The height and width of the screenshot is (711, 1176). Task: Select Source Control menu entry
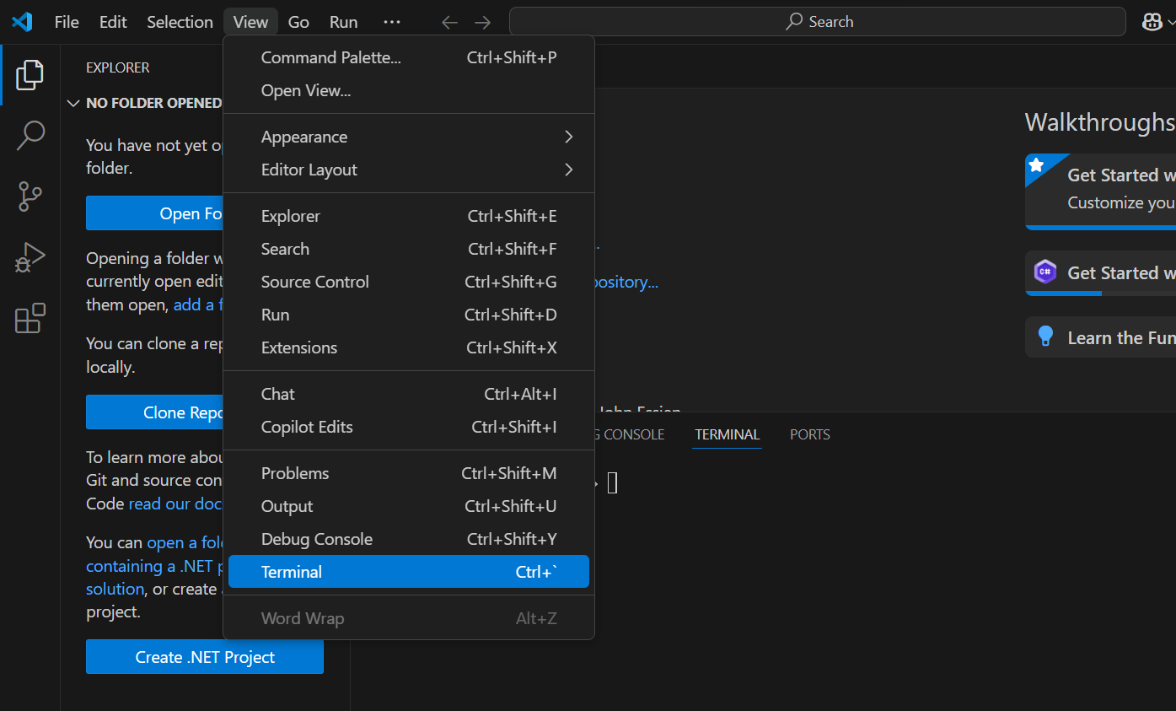coord(409,282)
